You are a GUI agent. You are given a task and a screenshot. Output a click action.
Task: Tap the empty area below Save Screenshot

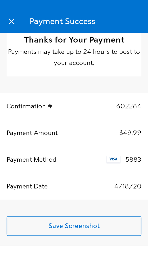click(x=74, y=254)
